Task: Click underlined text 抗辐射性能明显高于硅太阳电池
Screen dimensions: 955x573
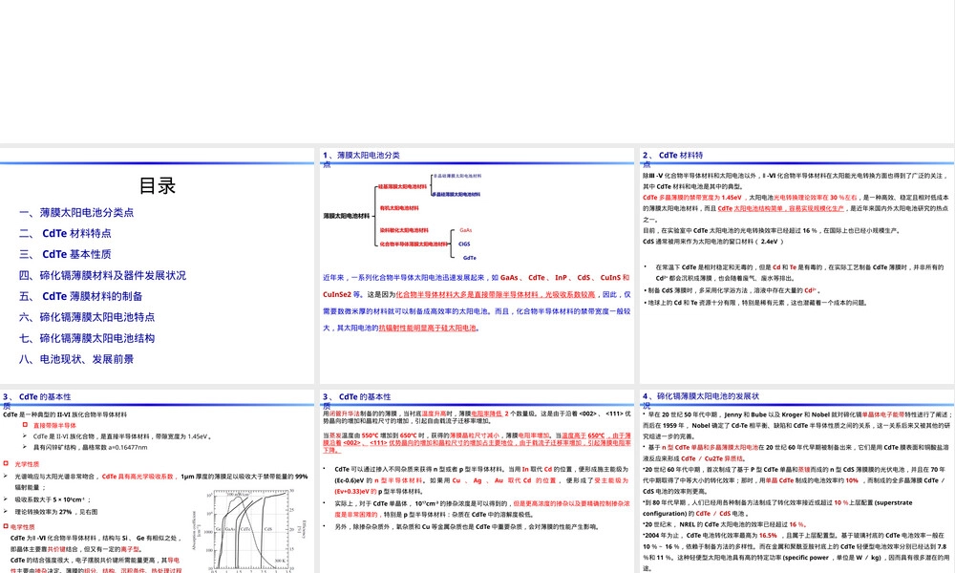Action: (x=428, y=328)
